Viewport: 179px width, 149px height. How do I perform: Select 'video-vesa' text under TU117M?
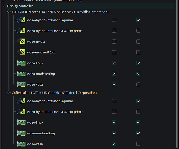pyautogui.click(x=35, y=84)
